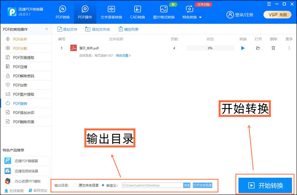Click the 页数 column header
Viewport: 297px width, 195px height.
pyautogui.click(x=174, y=39)
